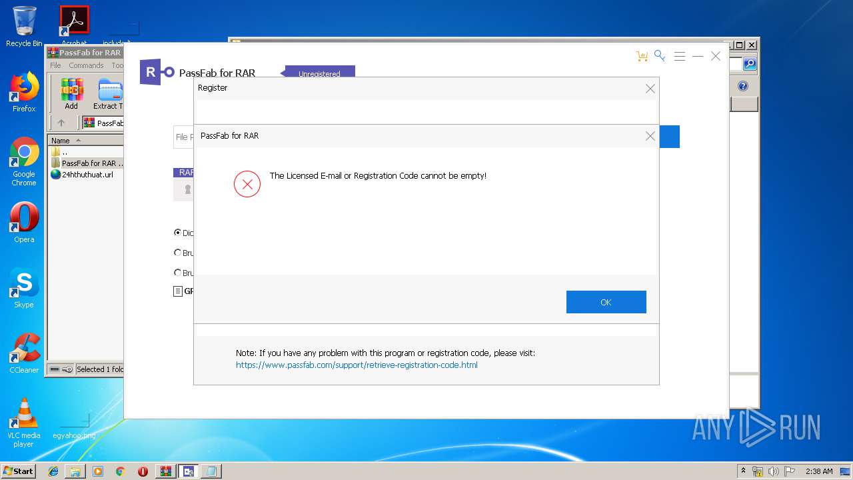853x480 pixels.
Task: Click Extract To in WinRAR toolbar
Action: 107,94
